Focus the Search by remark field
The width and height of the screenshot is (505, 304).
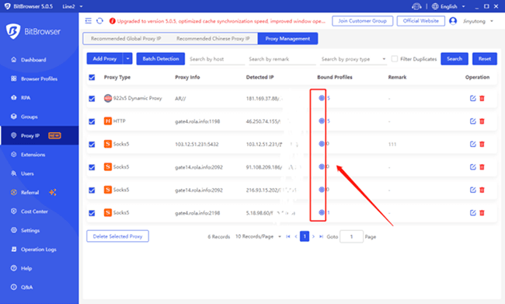pos(282,59)
